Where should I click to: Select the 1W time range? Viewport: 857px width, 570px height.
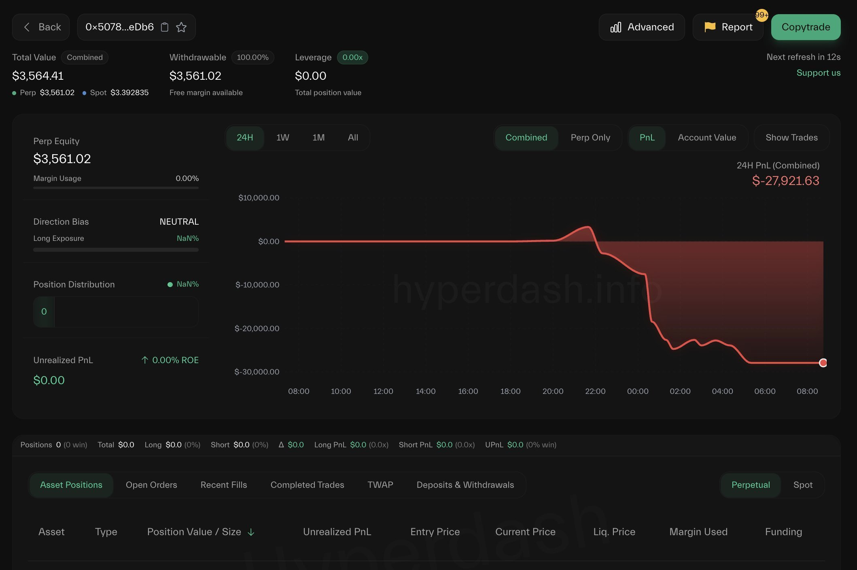pyautogui.click(x=283, y=138)
